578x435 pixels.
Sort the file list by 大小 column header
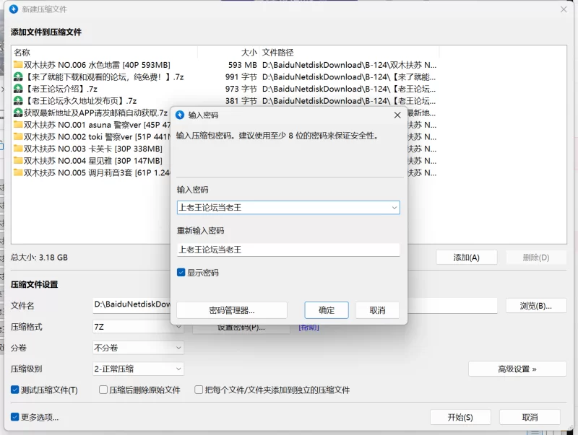pos(249,53)
